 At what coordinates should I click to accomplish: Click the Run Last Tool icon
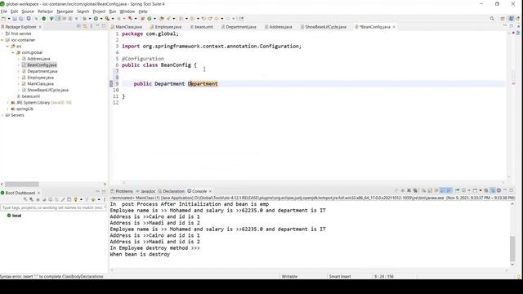click(x=107, y=19)
